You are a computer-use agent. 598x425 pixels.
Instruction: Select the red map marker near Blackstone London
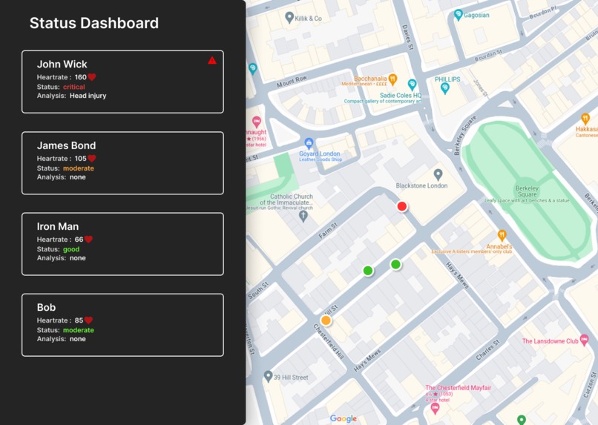point(402,206)
